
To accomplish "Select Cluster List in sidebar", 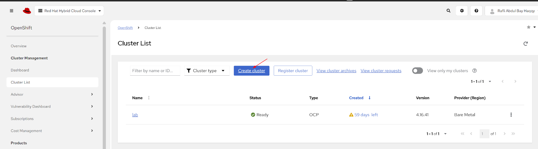I will [52, 82].
